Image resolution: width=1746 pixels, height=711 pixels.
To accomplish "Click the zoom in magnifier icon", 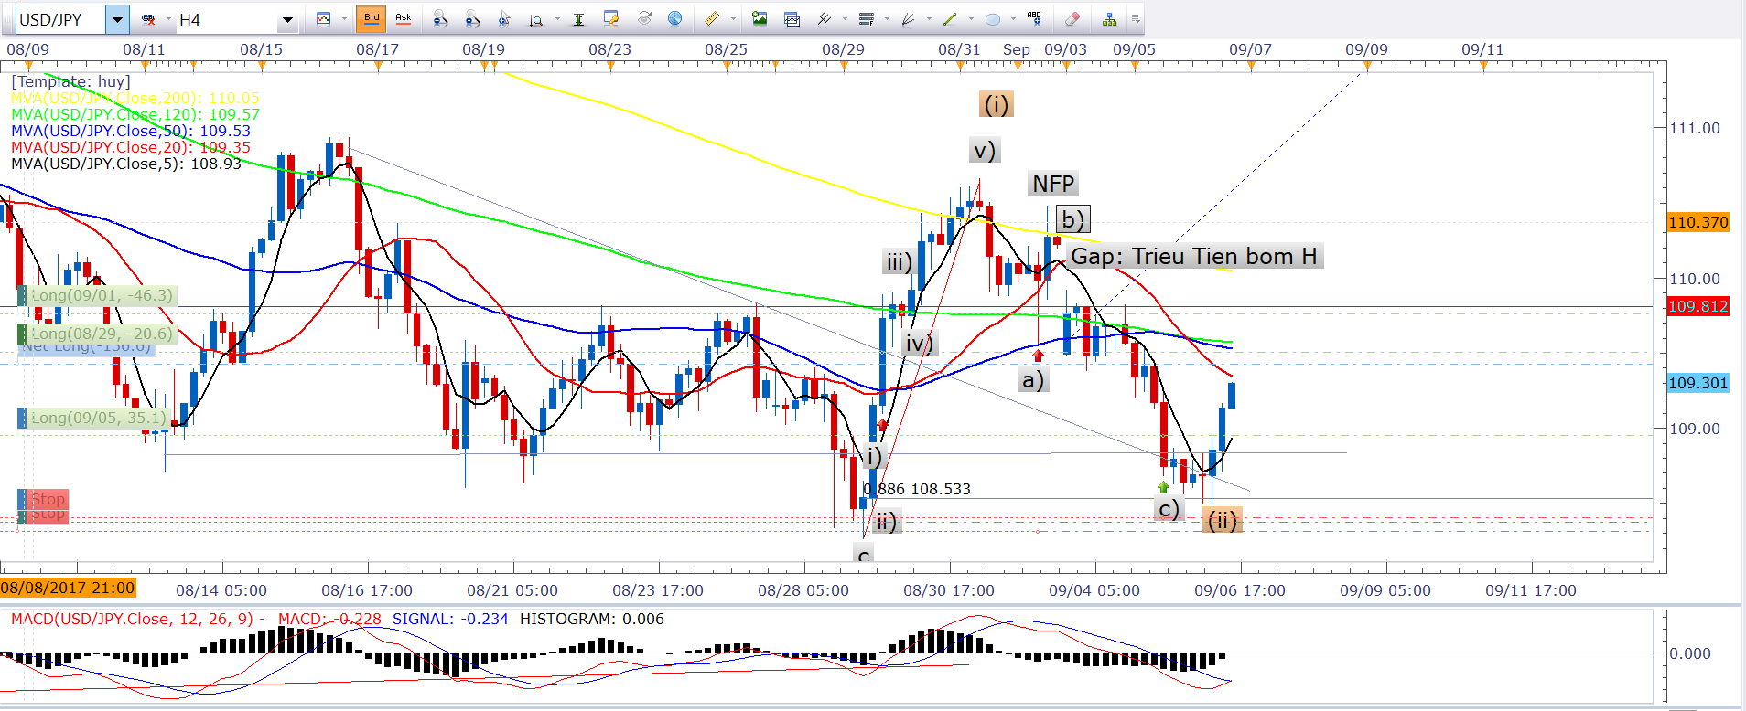I will tap(440, 19).
